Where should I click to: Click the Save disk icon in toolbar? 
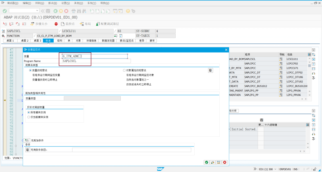pyautogui.click(x=48, y=11)
